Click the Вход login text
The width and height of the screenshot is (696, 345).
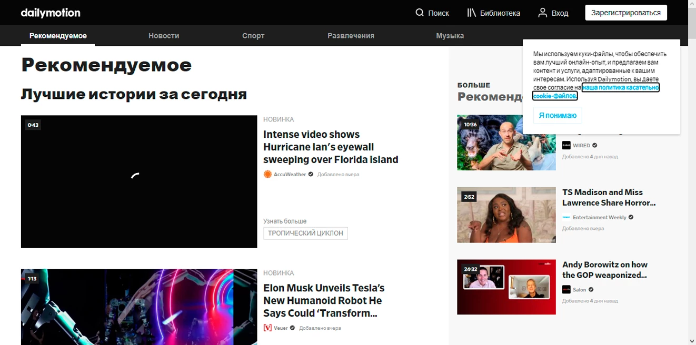click(x=560, y=13)
